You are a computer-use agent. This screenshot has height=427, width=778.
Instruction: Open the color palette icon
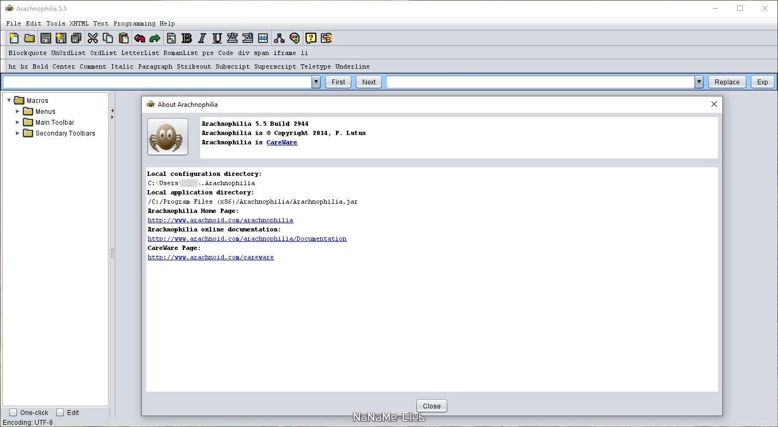click(x=295, y=38)
